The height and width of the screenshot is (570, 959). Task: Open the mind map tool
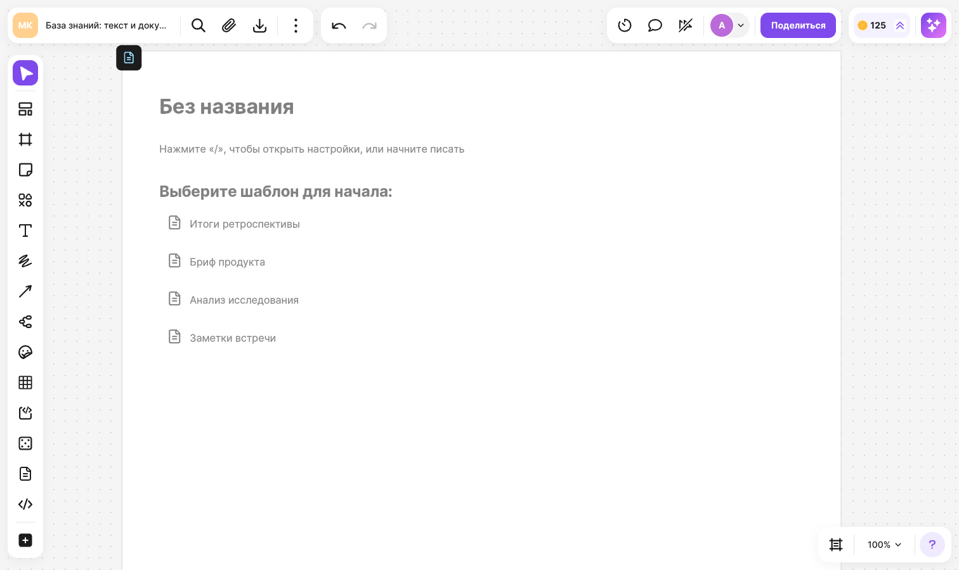[25, 322]
